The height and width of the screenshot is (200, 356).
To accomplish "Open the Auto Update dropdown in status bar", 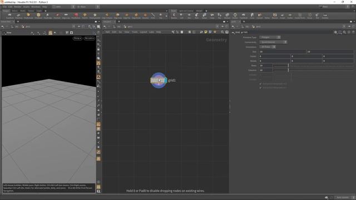I will coord(344,198).
